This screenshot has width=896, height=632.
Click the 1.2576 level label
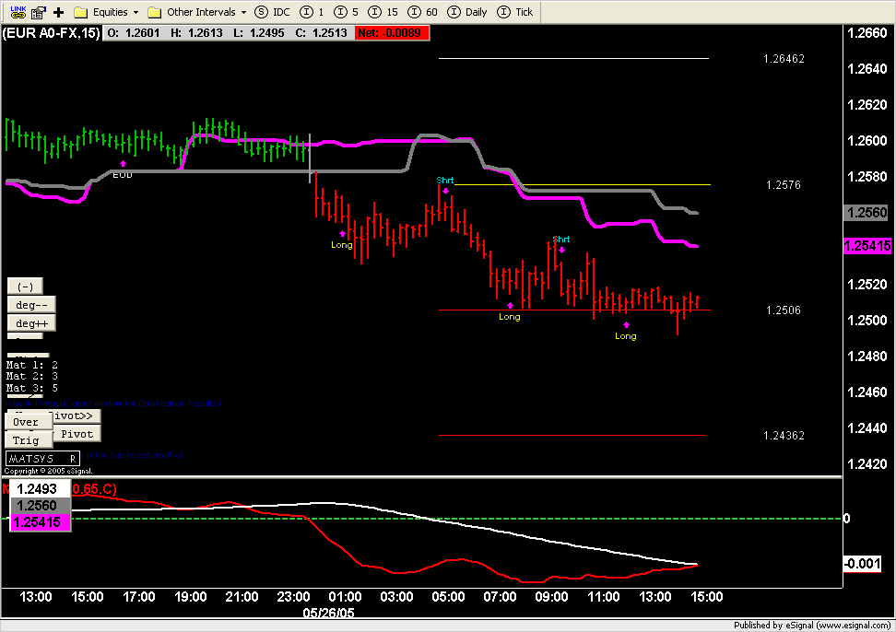783,185
